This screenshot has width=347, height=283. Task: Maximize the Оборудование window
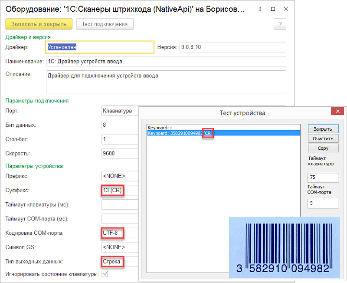coord(273,9)
